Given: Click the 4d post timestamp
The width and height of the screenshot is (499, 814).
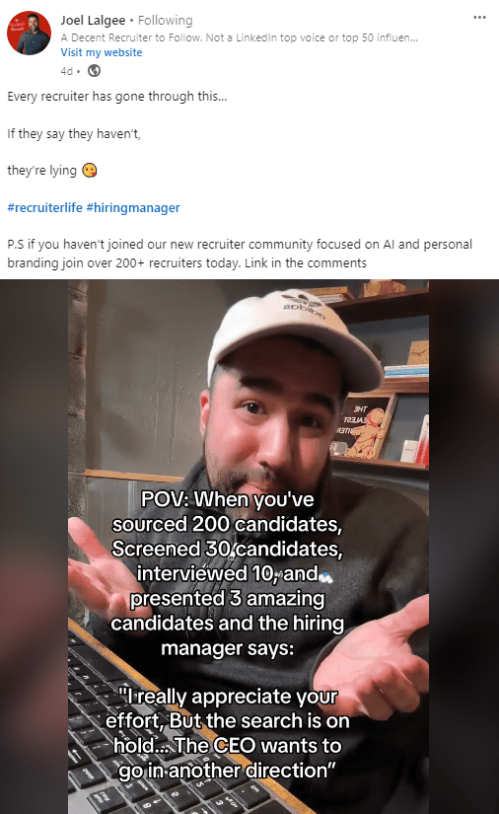Looking at the screenshot, I should (x=66, y=71).
